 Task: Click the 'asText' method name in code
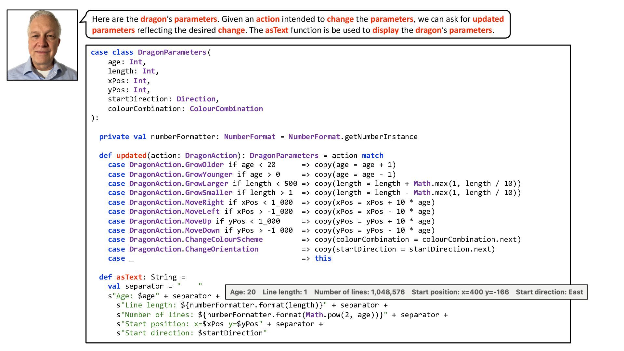129,277
